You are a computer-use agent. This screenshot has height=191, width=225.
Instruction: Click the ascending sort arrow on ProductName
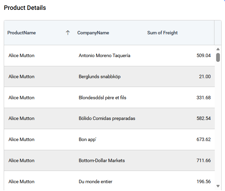pyautogui.click(x=67, y=33)
